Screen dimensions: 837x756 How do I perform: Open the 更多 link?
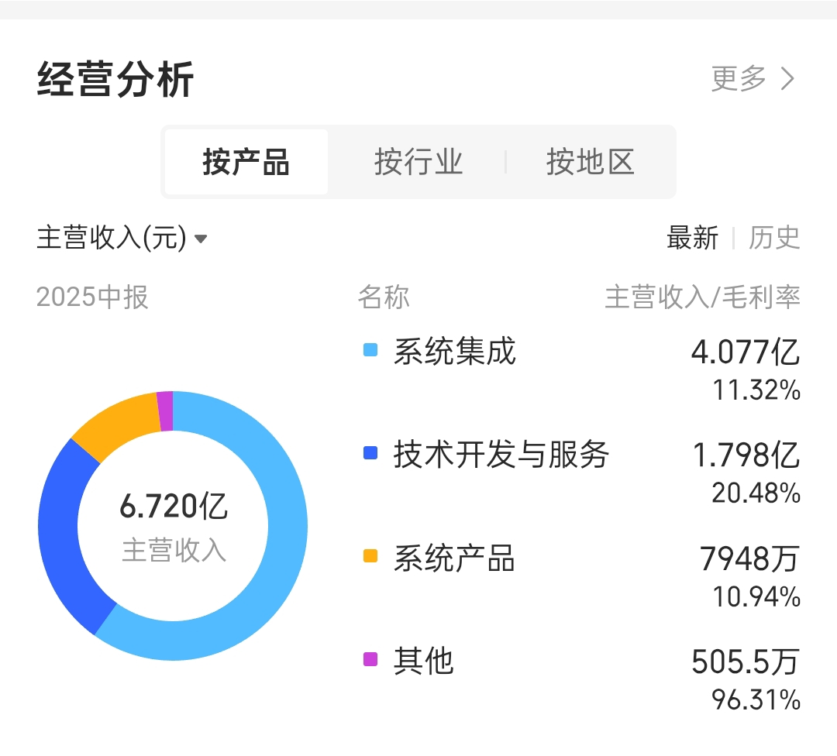pos(739,78)
